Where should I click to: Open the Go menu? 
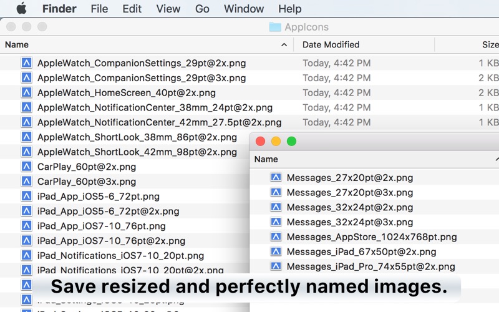point(202,9)
